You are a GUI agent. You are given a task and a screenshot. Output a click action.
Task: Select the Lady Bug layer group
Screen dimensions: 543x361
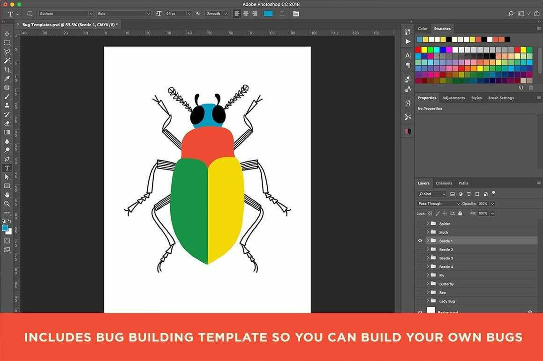(447, 301)
